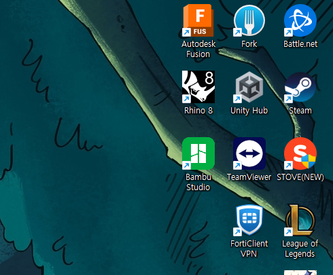Click the "STOVE(NEW)" label text

(300, 177)
